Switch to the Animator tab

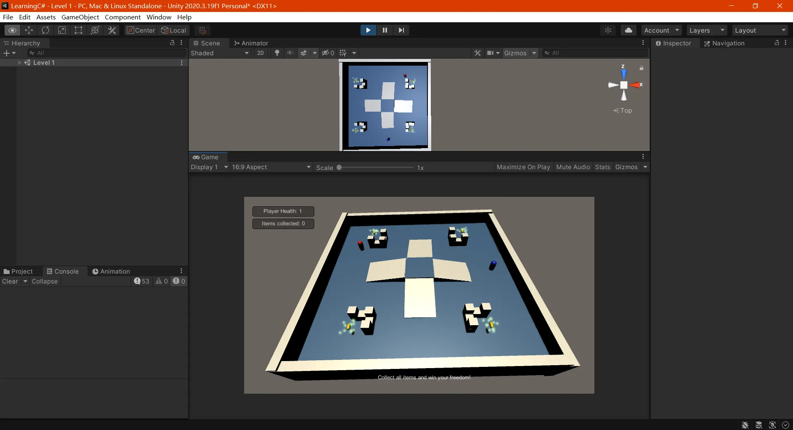[251, 43]
